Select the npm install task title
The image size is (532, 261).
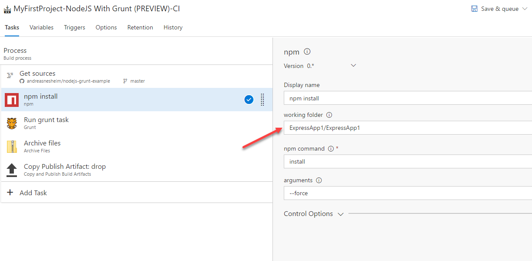[41, 97]
